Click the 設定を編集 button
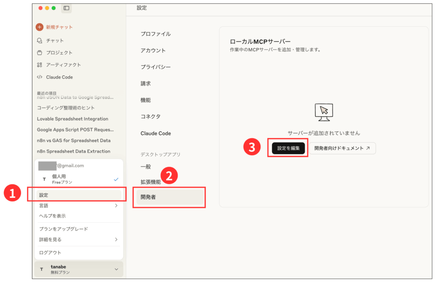 coord(288,148)
